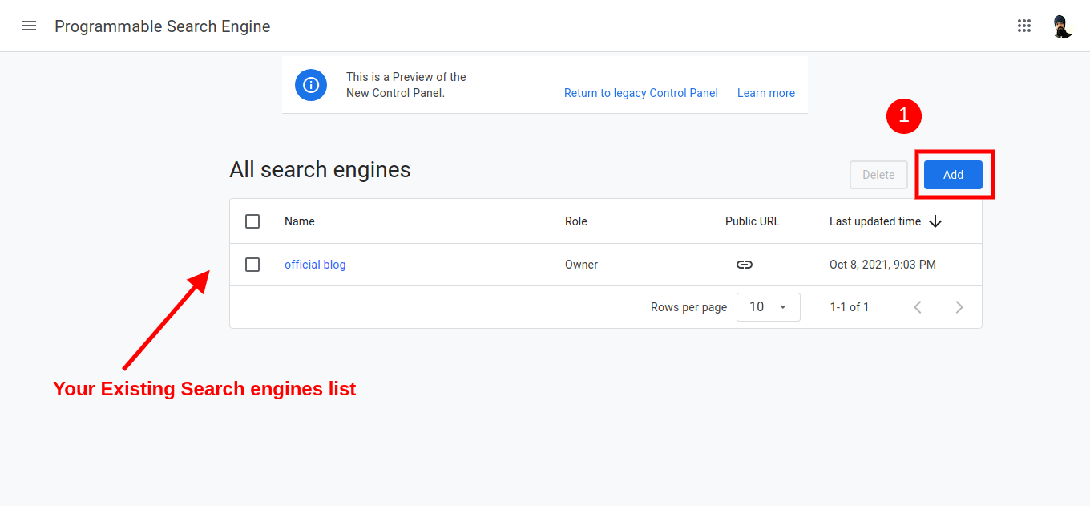
Task: Open the official blog search engine
Action: pyautogui.click(x=315, y=265)
